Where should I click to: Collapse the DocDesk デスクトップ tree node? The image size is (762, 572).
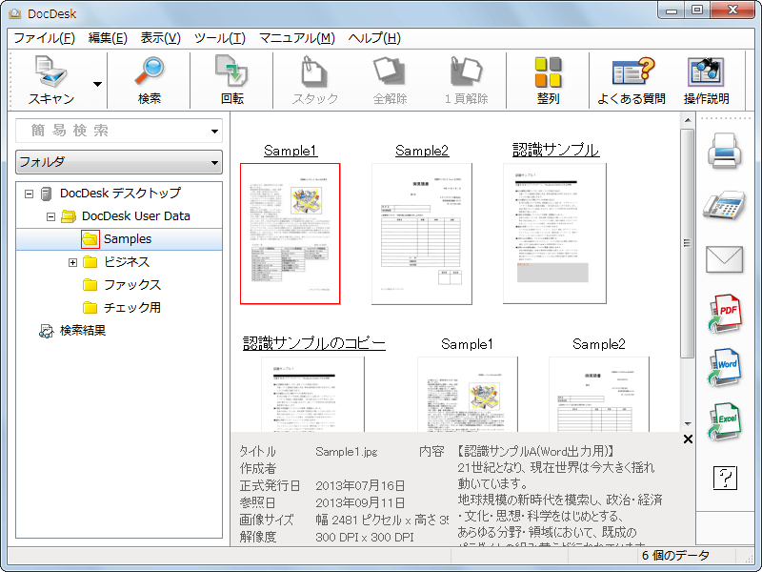point(29,194)
